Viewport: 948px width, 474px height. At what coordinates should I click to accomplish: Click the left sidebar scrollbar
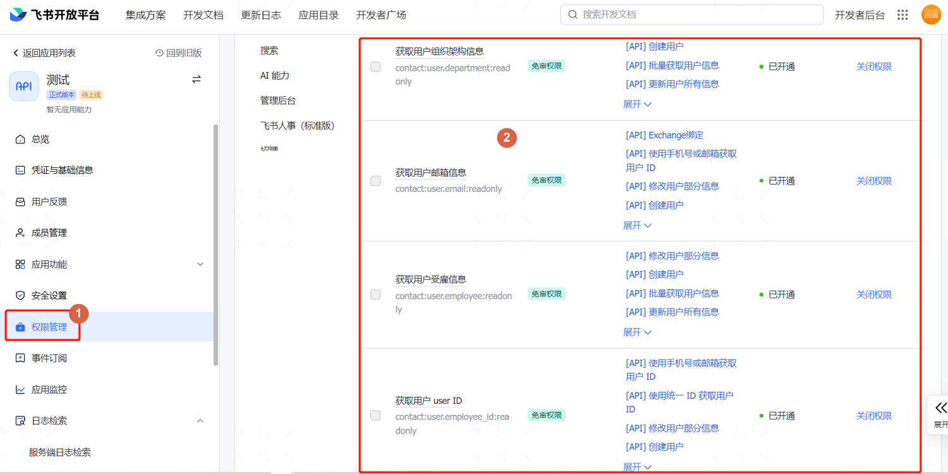coord(216,245)
